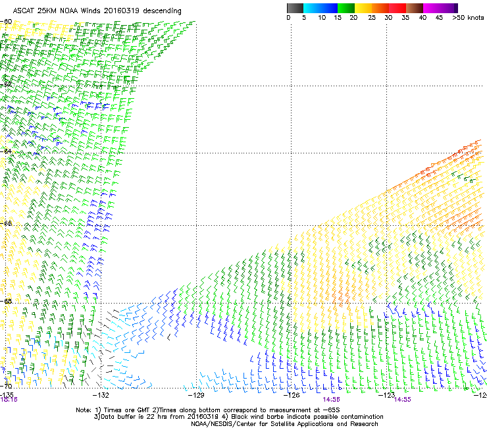487x428 pixels.
Task: Select the cyan-blue 5-15 knots color band
Action: click(x=320, y=8)
